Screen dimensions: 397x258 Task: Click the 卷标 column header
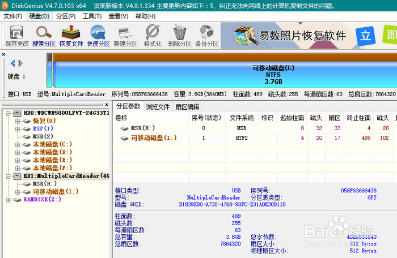[151, 118]
